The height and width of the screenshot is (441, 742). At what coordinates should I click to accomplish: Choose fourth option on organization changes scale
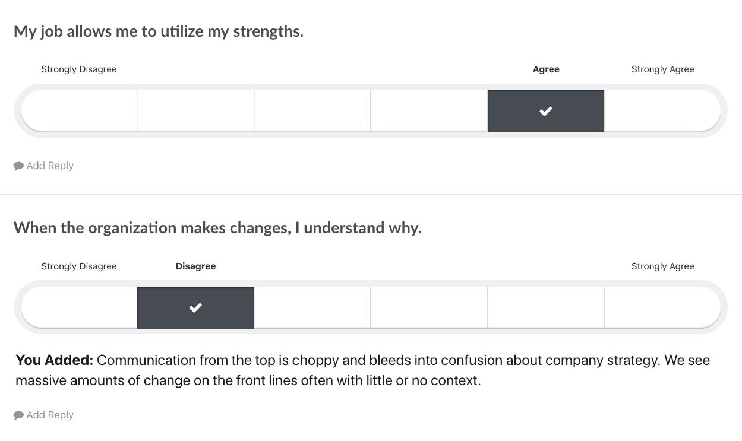(429, 307)
